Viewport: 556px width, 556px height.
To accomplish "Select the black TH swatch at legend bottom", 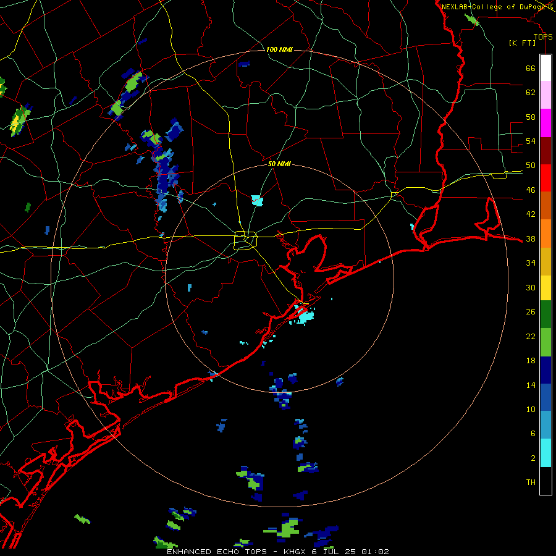I will [x=545, y=481].
